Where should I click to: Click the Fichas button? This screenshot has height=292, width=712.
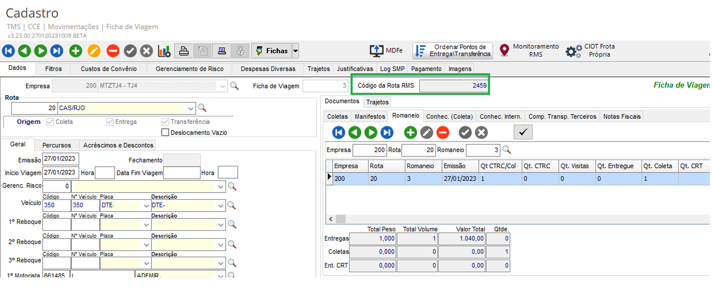(x=271, y=51)
